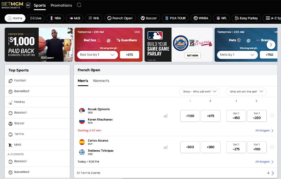Click BET NOW on same game parlay banner

tap(192, 56)
